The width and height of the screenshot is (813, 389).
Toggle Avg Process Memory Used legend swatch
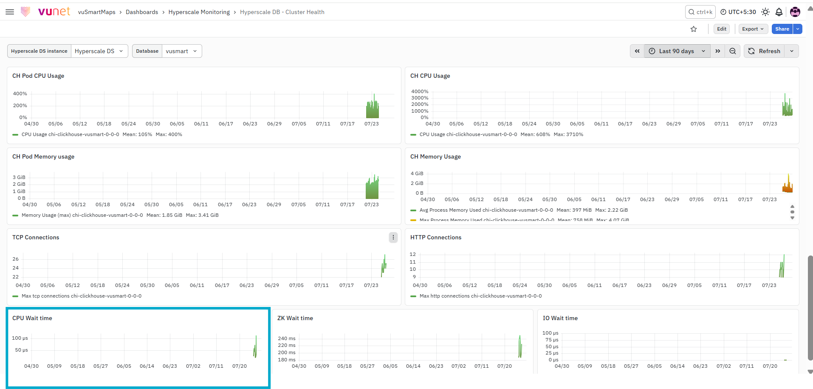[x=413, y=210]
